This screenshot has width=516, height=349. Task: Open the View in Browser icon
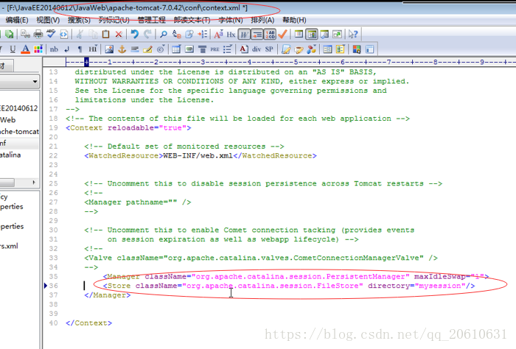point(64,34)
